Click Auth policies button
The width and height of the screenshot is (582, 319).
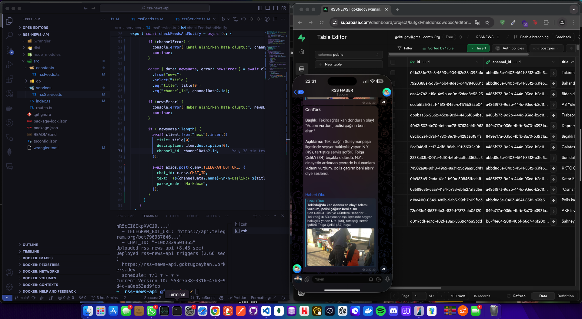tap(510, 48)
